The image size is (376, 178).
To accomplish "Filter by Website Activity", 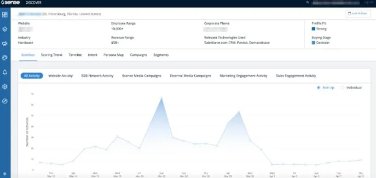I will pyautogui.click(x=60, y=76).
